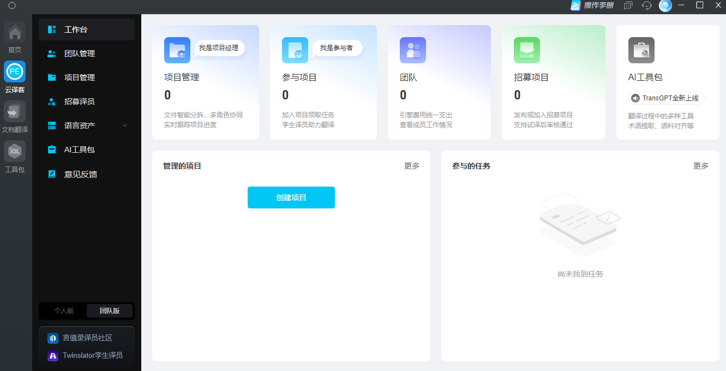726x371 pixels.
Task: Click the refresh icon at top left
Action: (13, 5)
